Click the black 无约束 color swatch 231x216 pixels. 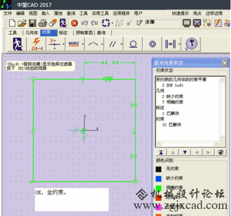pos(158,169)
